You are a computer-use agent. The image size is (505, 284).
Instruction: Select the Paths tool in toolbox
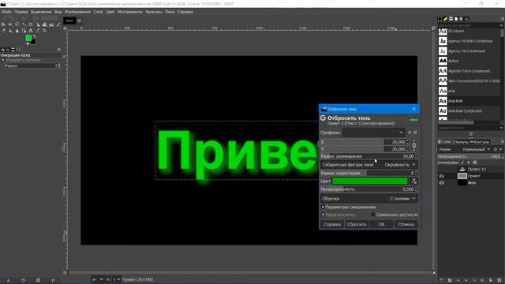pos(24,31)
